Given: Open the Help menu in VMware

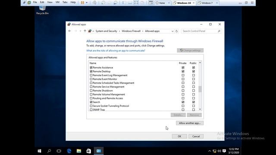Looking at the screenshot, I should (x=73, y=2).
